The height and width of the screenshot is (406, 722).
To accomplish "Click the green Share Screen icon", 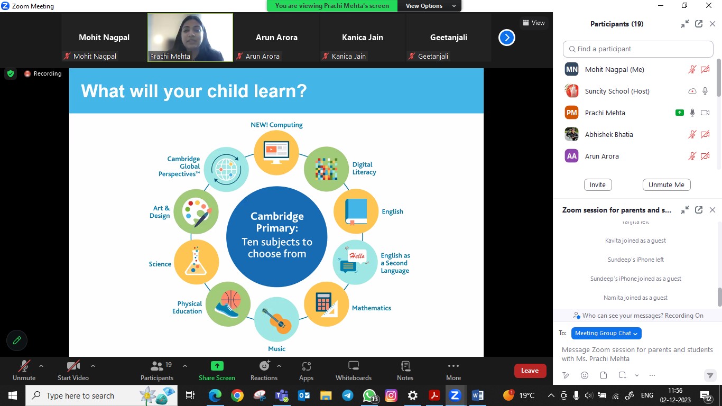I will click(x=217, y=366).
